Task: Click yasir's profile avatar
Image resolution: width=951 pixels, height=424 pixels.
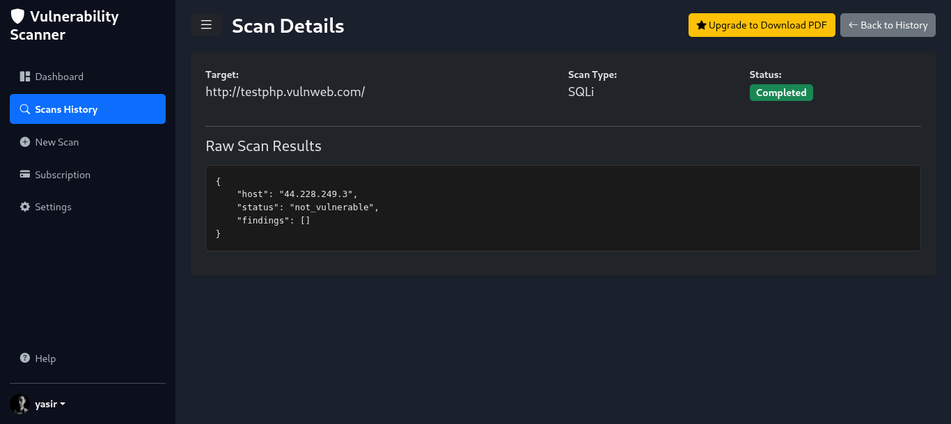Action: click(19, 405)
